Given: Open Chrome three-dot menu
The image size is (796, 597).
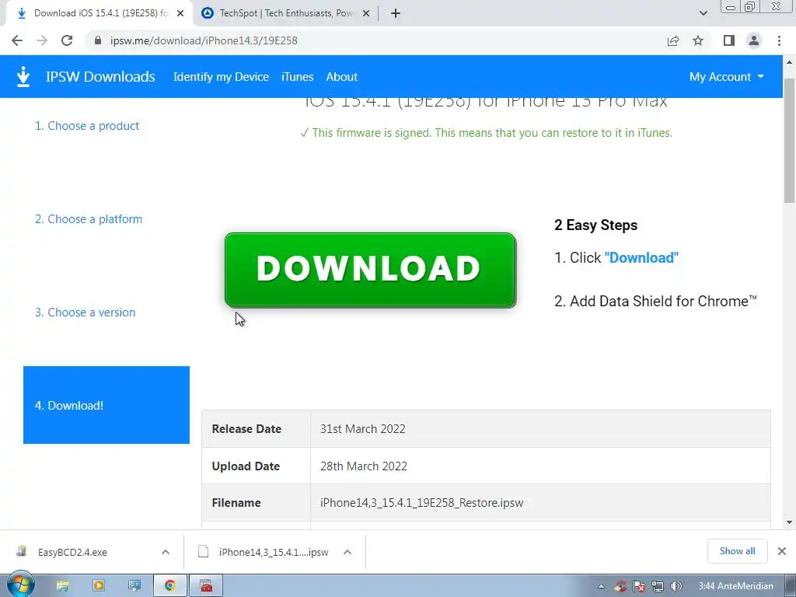Looking at the screenshot, I should tap(779, 40).
